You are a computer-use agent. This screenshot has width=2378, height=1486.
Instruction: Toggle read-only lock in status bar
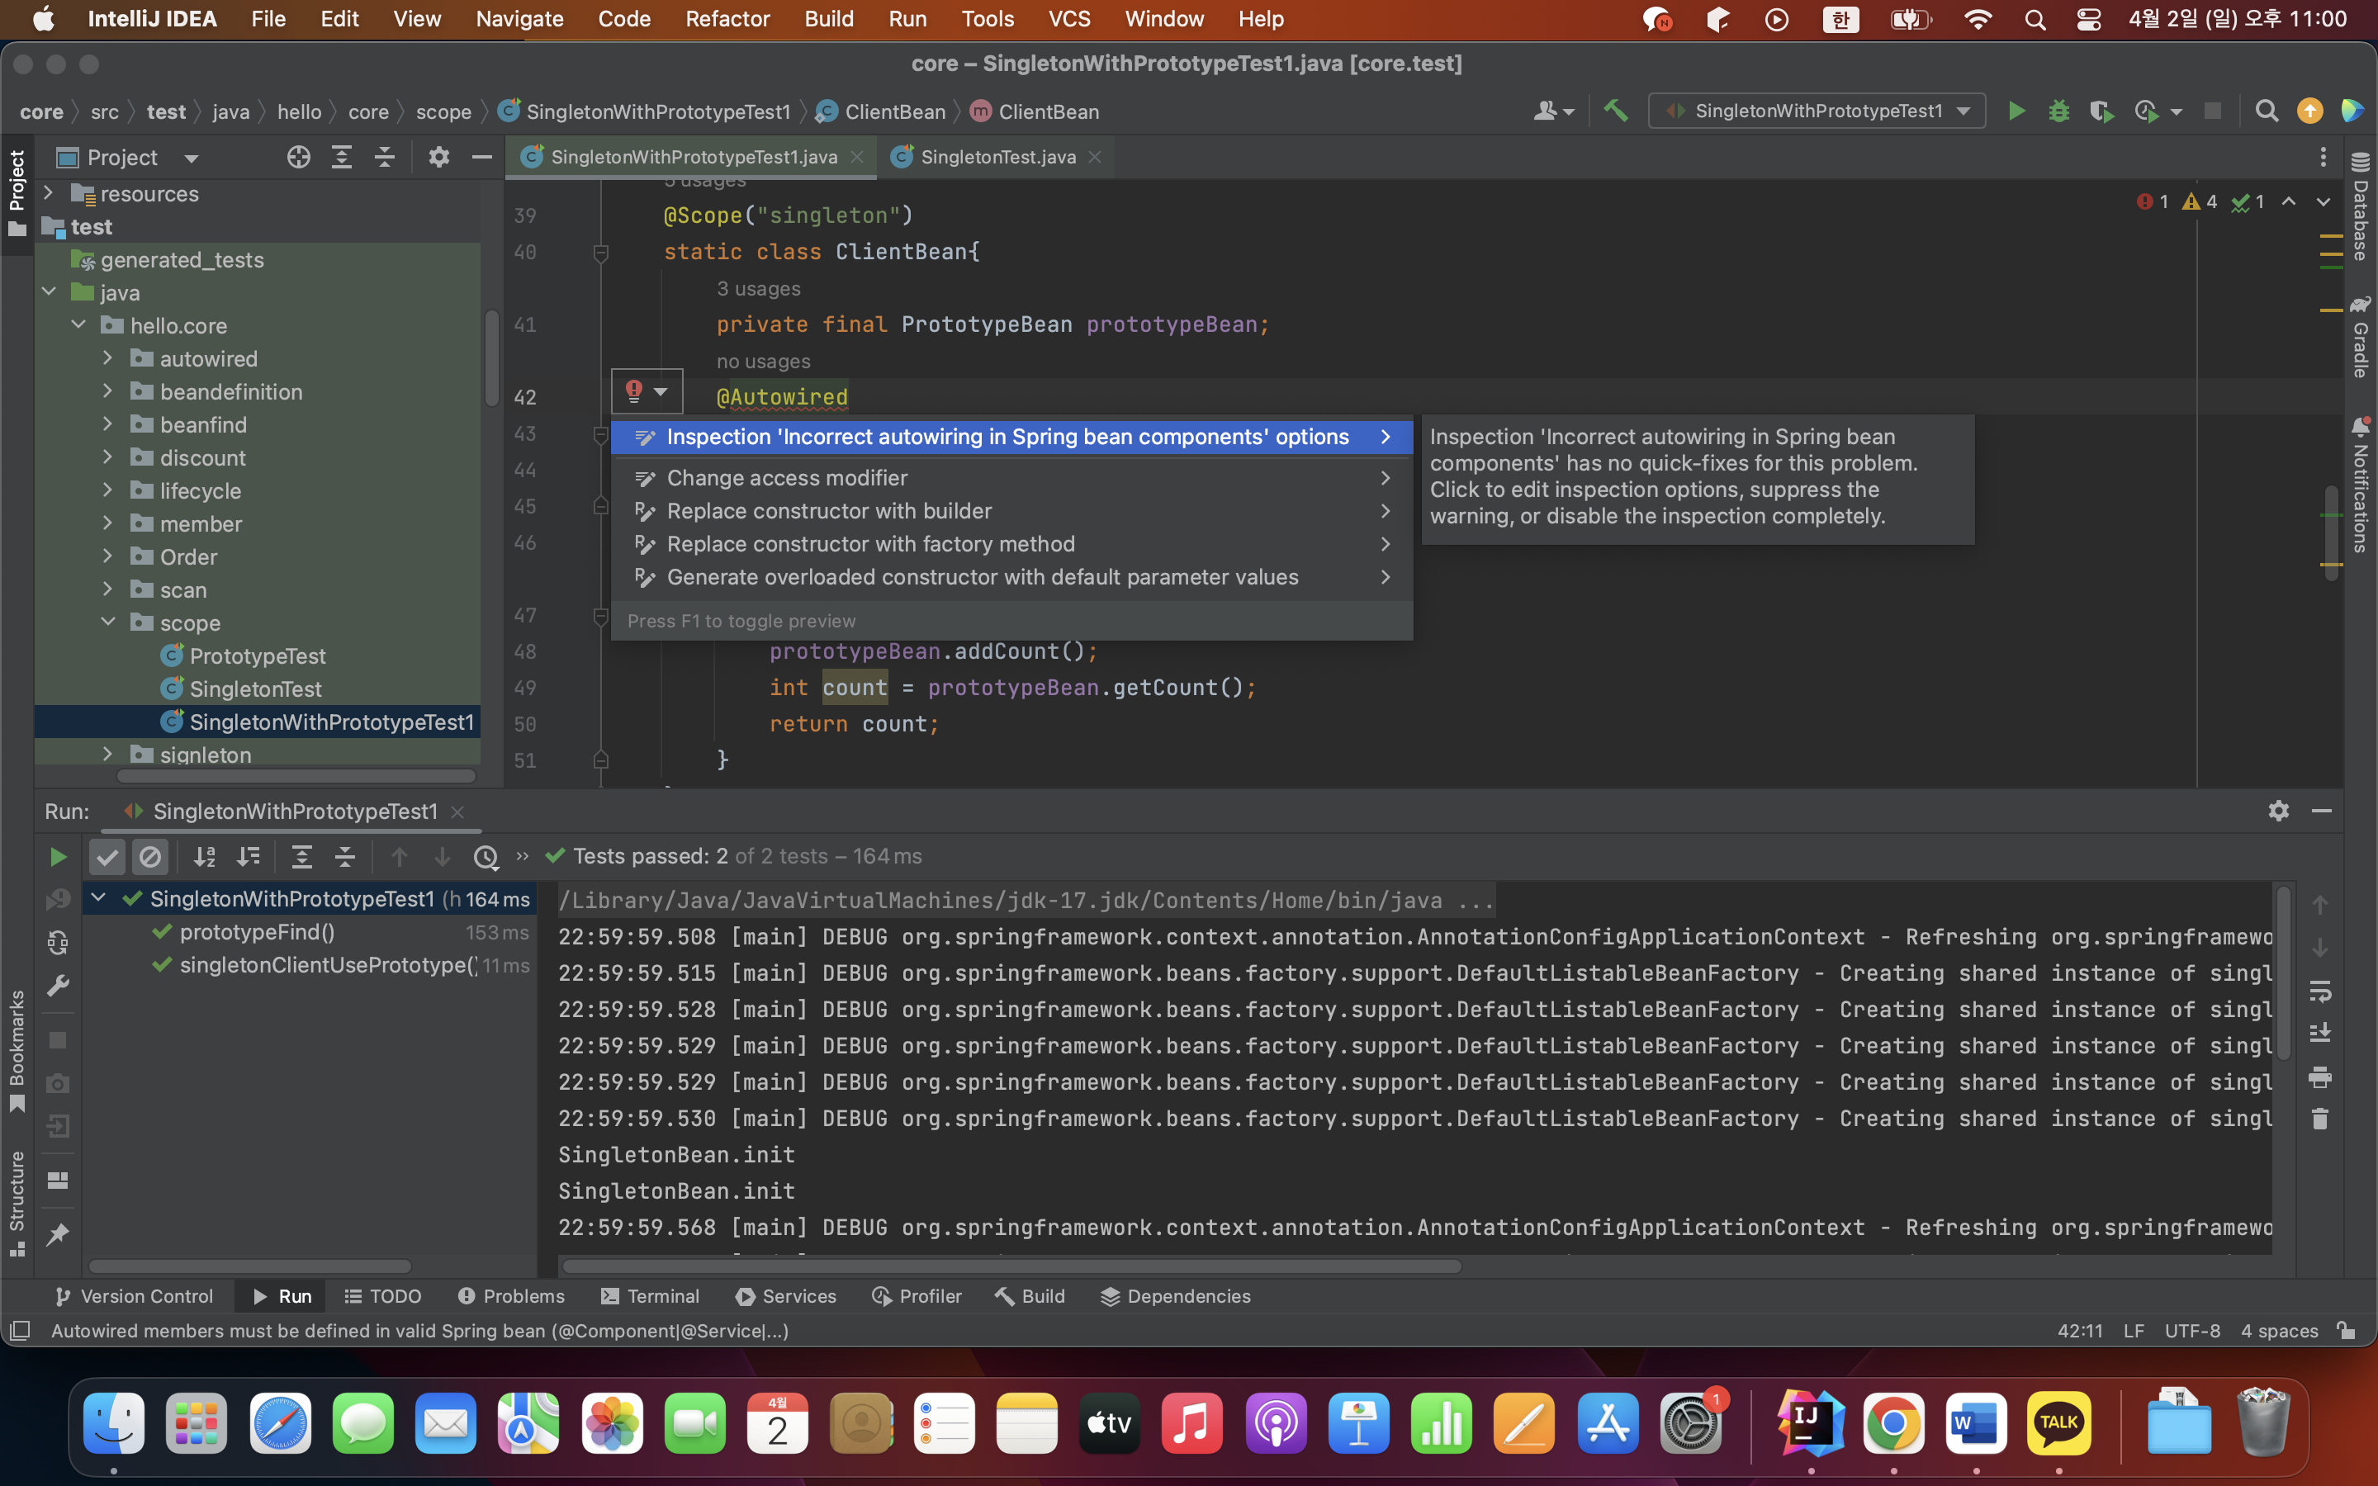click(2347, 1331)
